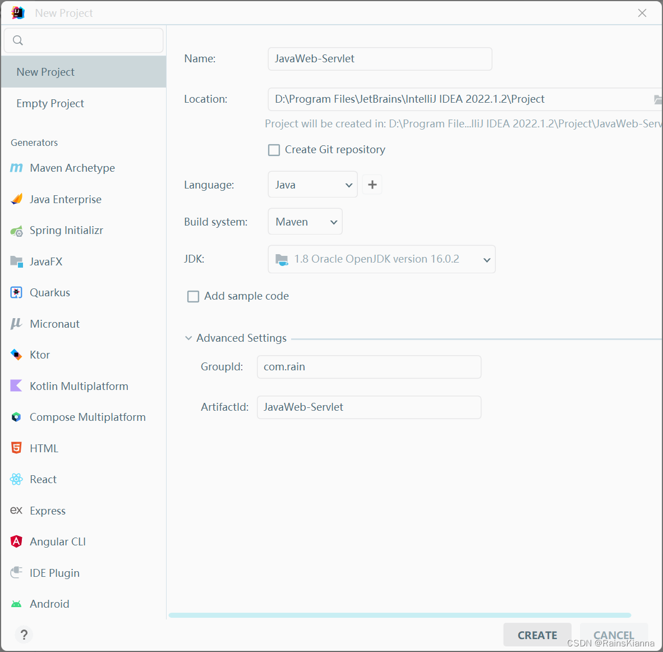663x652 pixels.
Task: Select the Micronaut label in the list
Action: (54, 324)
